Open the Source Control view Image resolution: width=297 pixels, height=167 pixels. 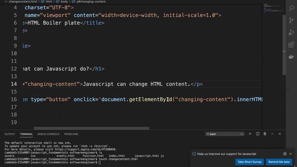291,20
